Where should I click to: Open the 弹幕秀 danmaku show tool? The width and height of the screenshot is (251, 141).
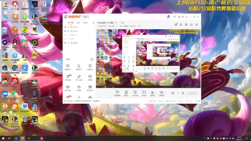point(79,88)
